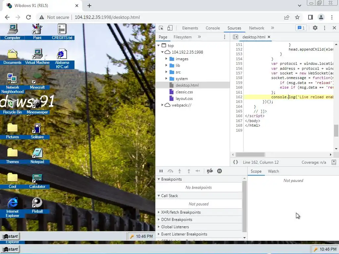This screenshot has width=339, height=254.
Task: Open the Network tab
Action: coord(257,28)
